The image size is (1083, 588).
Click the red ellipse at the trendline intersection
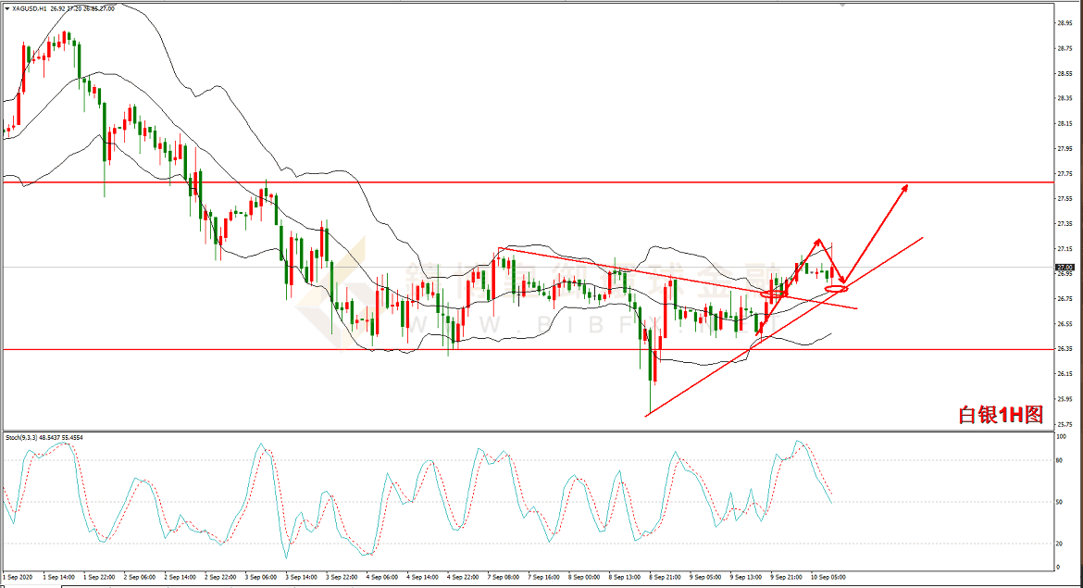[x=836, y=289]
